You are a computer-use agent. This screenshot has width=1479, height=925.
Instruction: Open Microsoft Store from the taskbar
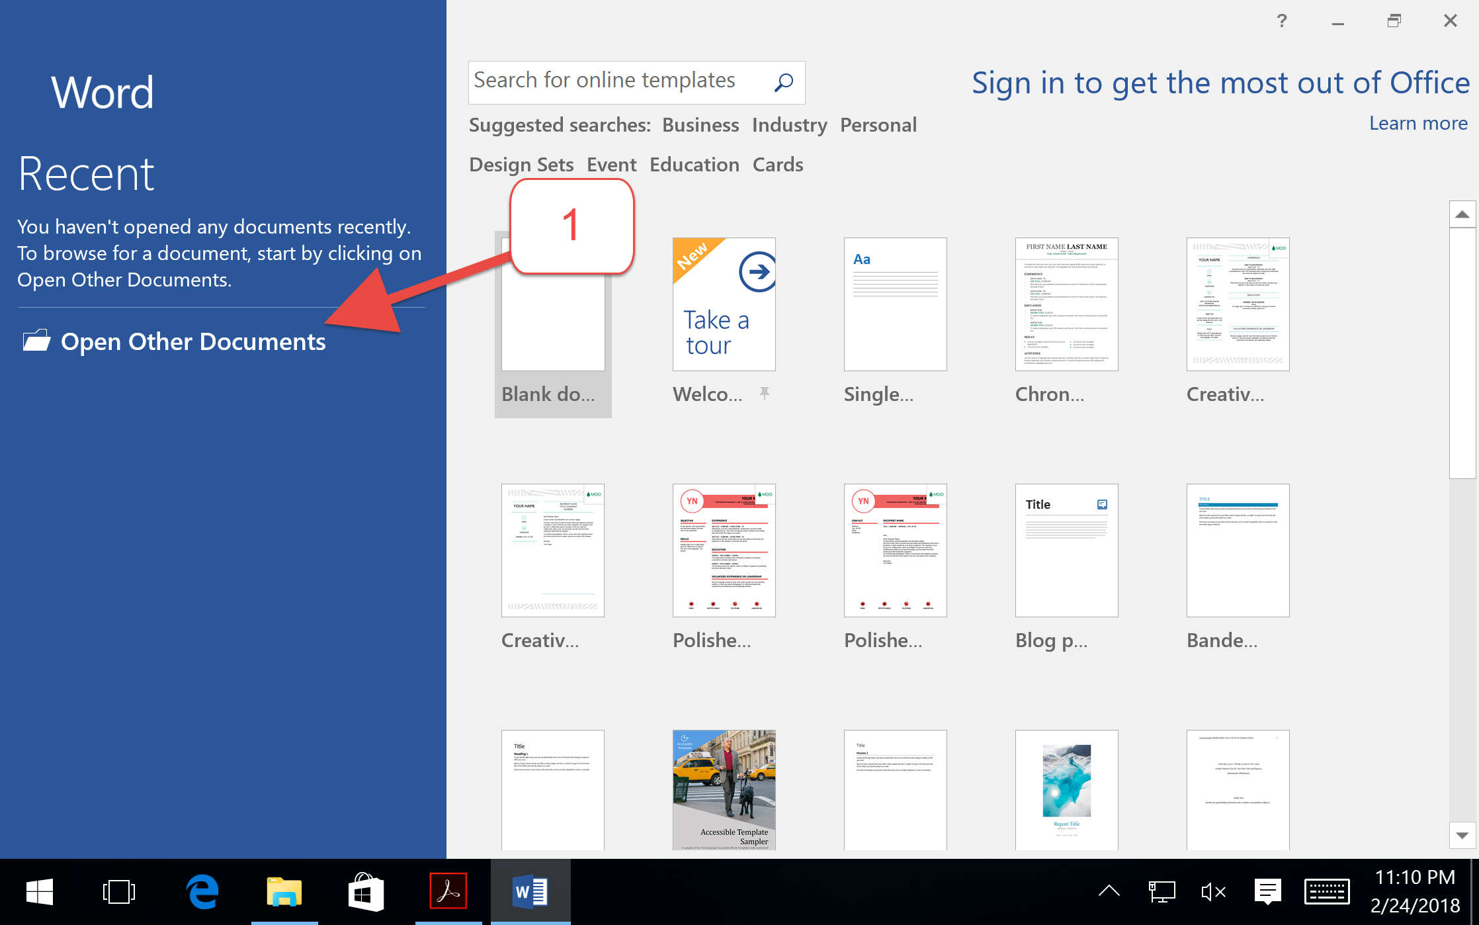point(366,892)
